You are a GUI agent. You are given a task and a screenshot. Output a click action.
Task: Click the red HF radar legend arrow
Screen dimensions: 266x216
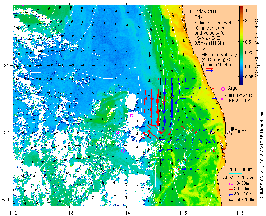tap(210, 69)
